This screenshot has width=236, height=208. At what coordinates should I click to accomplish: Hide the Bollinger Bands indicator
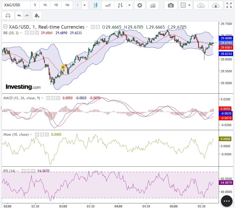[x=27, y=33]
